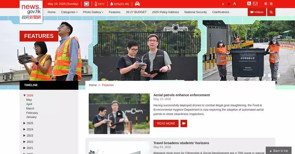The width and height of the screenshot is (295, 154).
Task: Open the Videos button
Action: click(257, 12)
